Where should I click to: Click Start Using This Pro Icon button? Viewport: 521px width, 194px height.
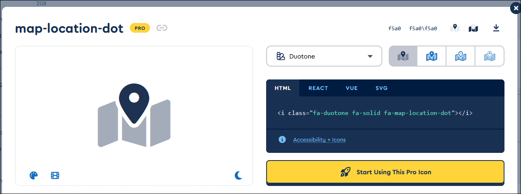tap(385, 172)
